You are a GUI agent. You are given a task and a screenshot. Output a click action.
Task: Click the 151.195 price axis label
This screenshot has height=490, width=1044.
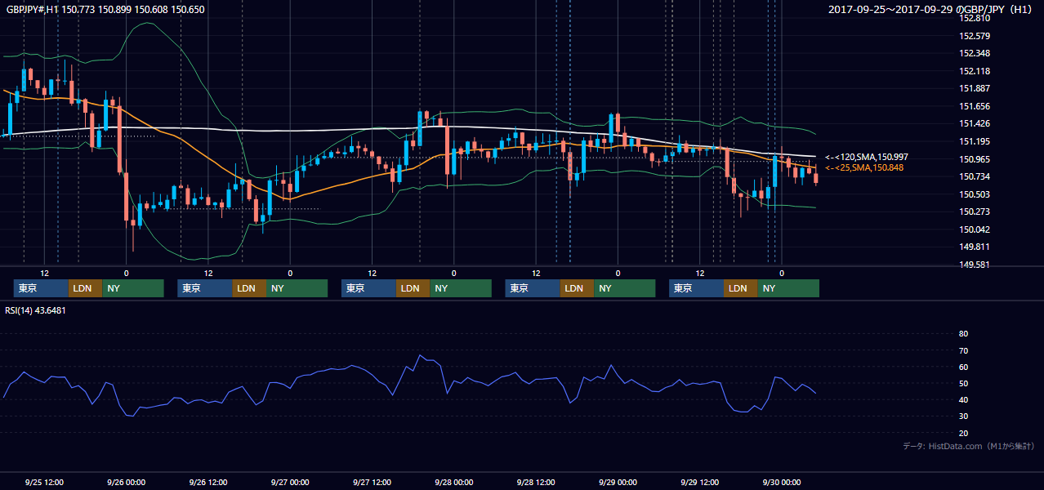click(975, 142)
